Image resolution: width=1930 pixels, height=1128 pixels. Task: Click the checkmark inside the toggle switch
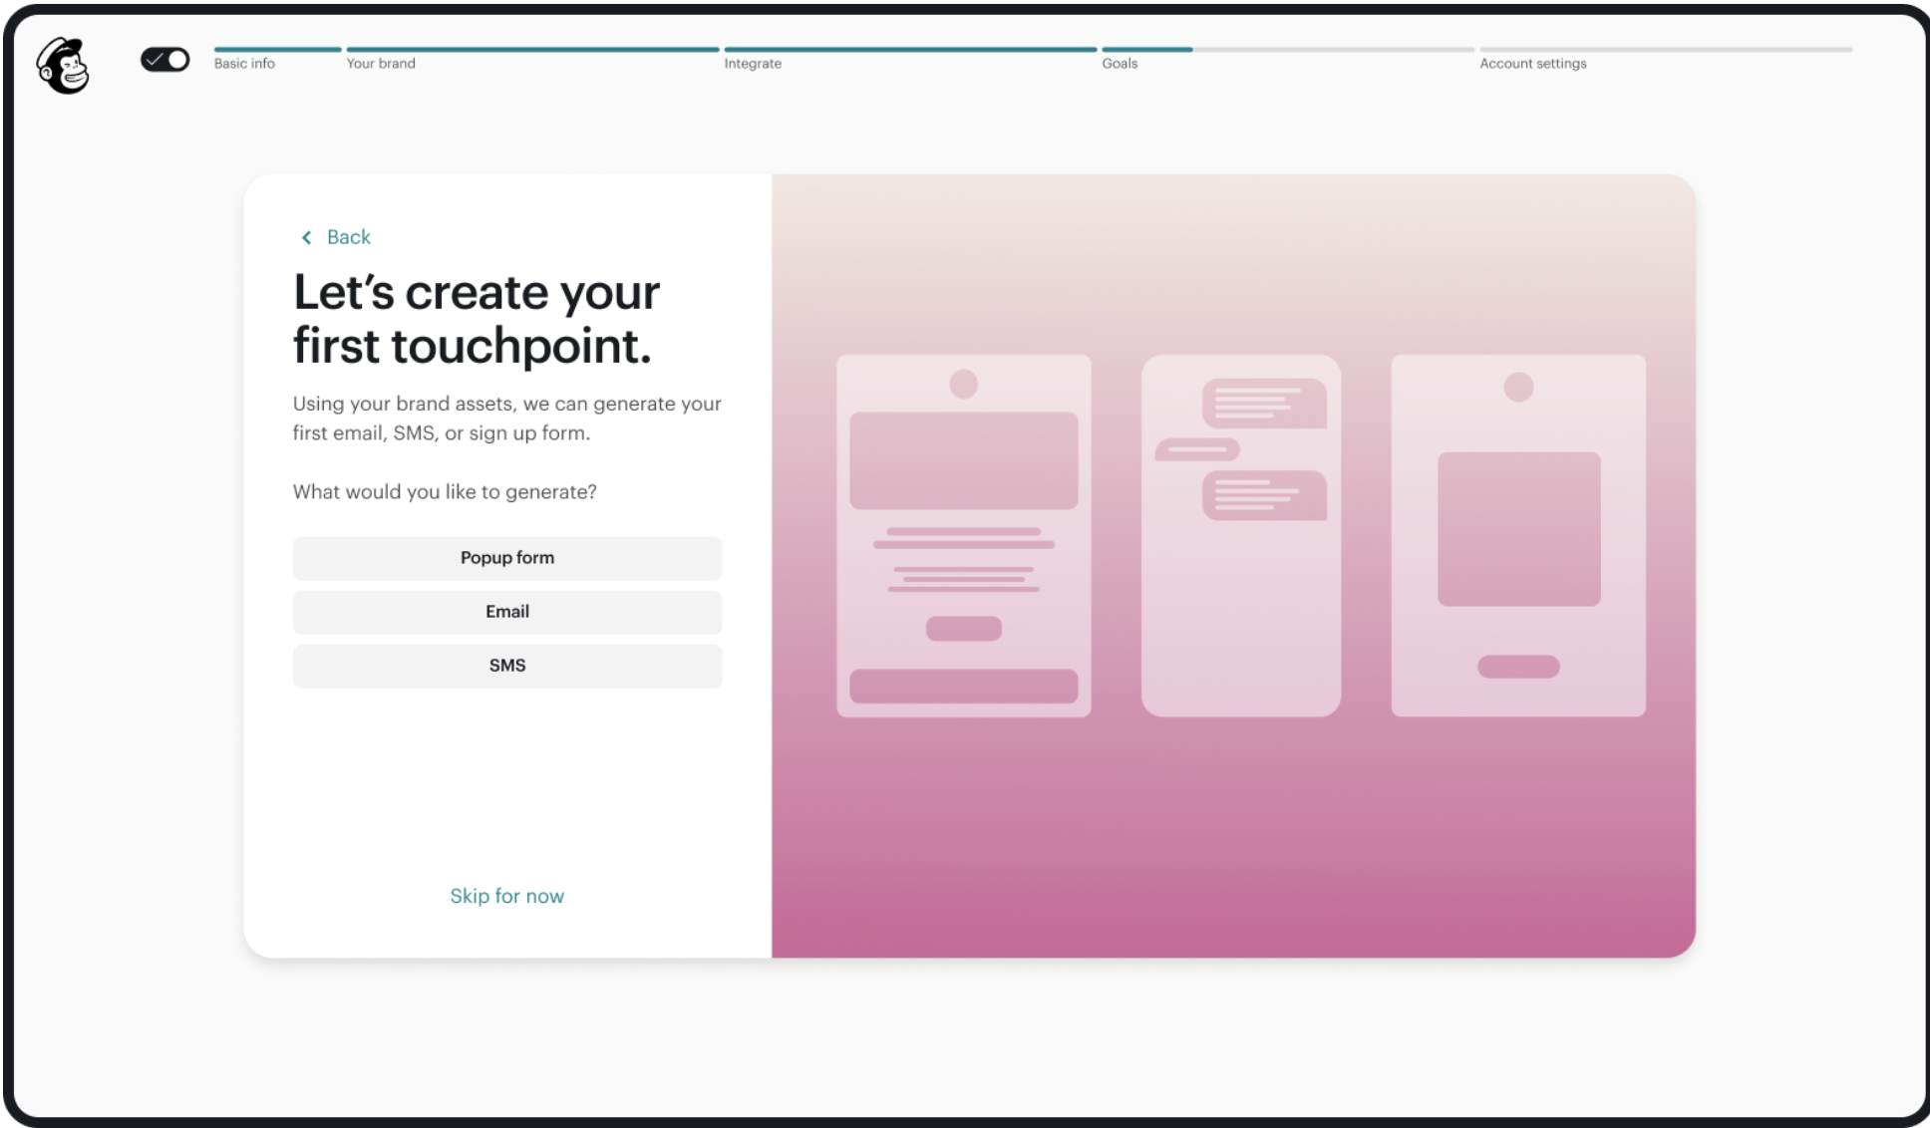coord(155,60)
